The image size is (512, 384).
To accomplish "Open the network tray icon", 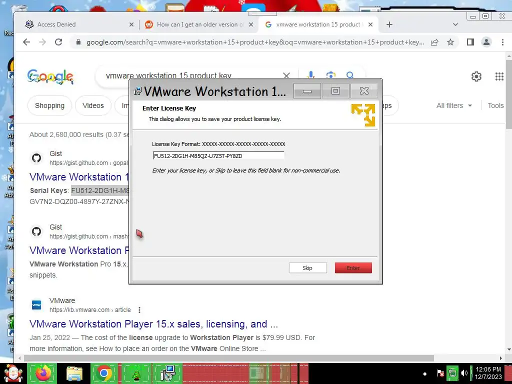I will [x=452, y=373].
